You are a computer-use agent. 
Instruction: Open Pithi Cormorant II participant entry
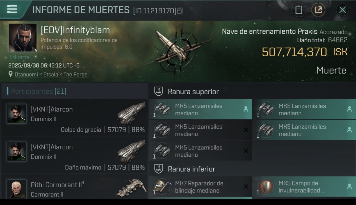pos(74,187)
